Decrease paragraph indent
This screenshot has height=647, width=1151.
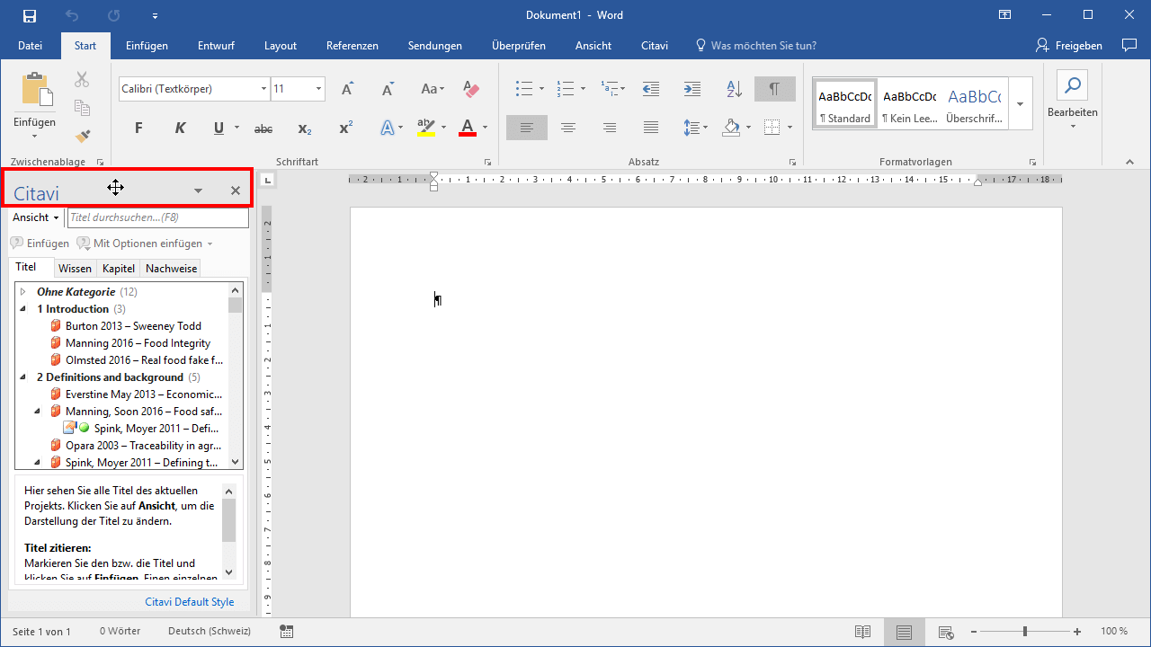(x=650, y=89)
